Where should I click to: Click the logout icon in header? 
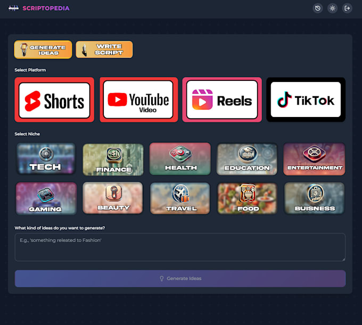pyautogui.click(x=347, y=9)
